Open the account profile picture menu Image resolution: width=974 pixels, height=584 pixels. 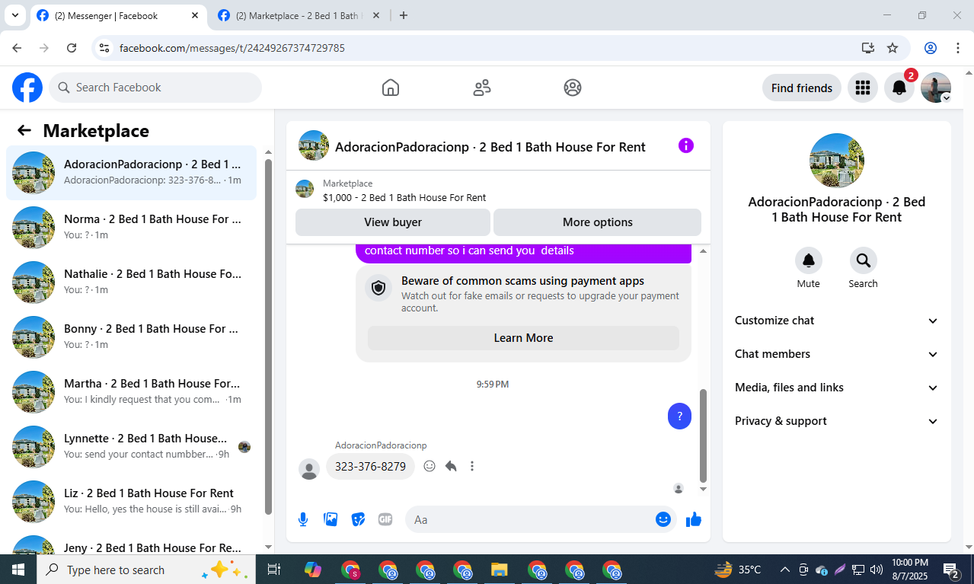point(935,88)
